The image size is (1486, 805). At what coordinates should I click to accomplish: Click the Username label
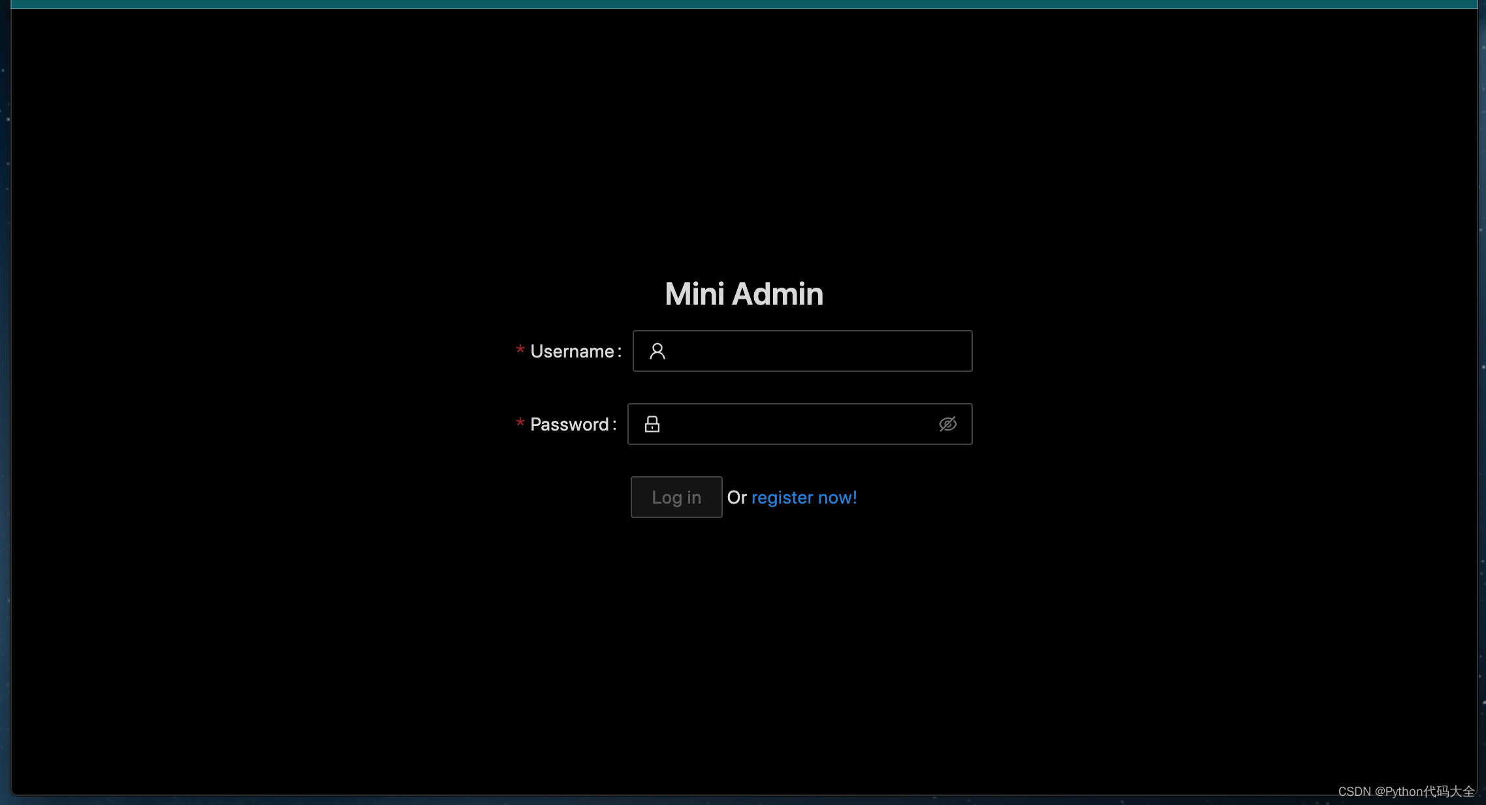coord(571,351)
